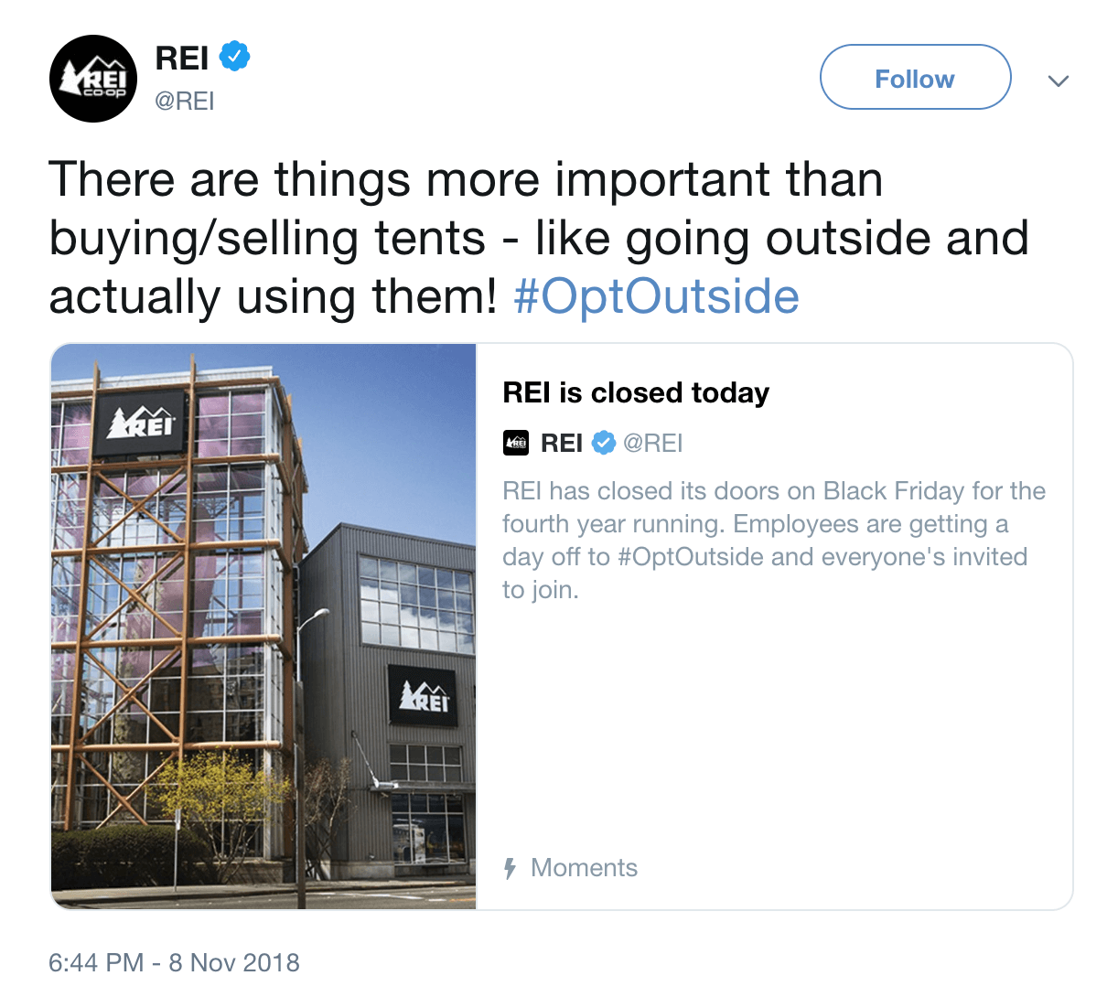Viewport: 1118px width, 997px height.
Task: Click the REI sign on gray building
Action: click(x=424, y=697)
